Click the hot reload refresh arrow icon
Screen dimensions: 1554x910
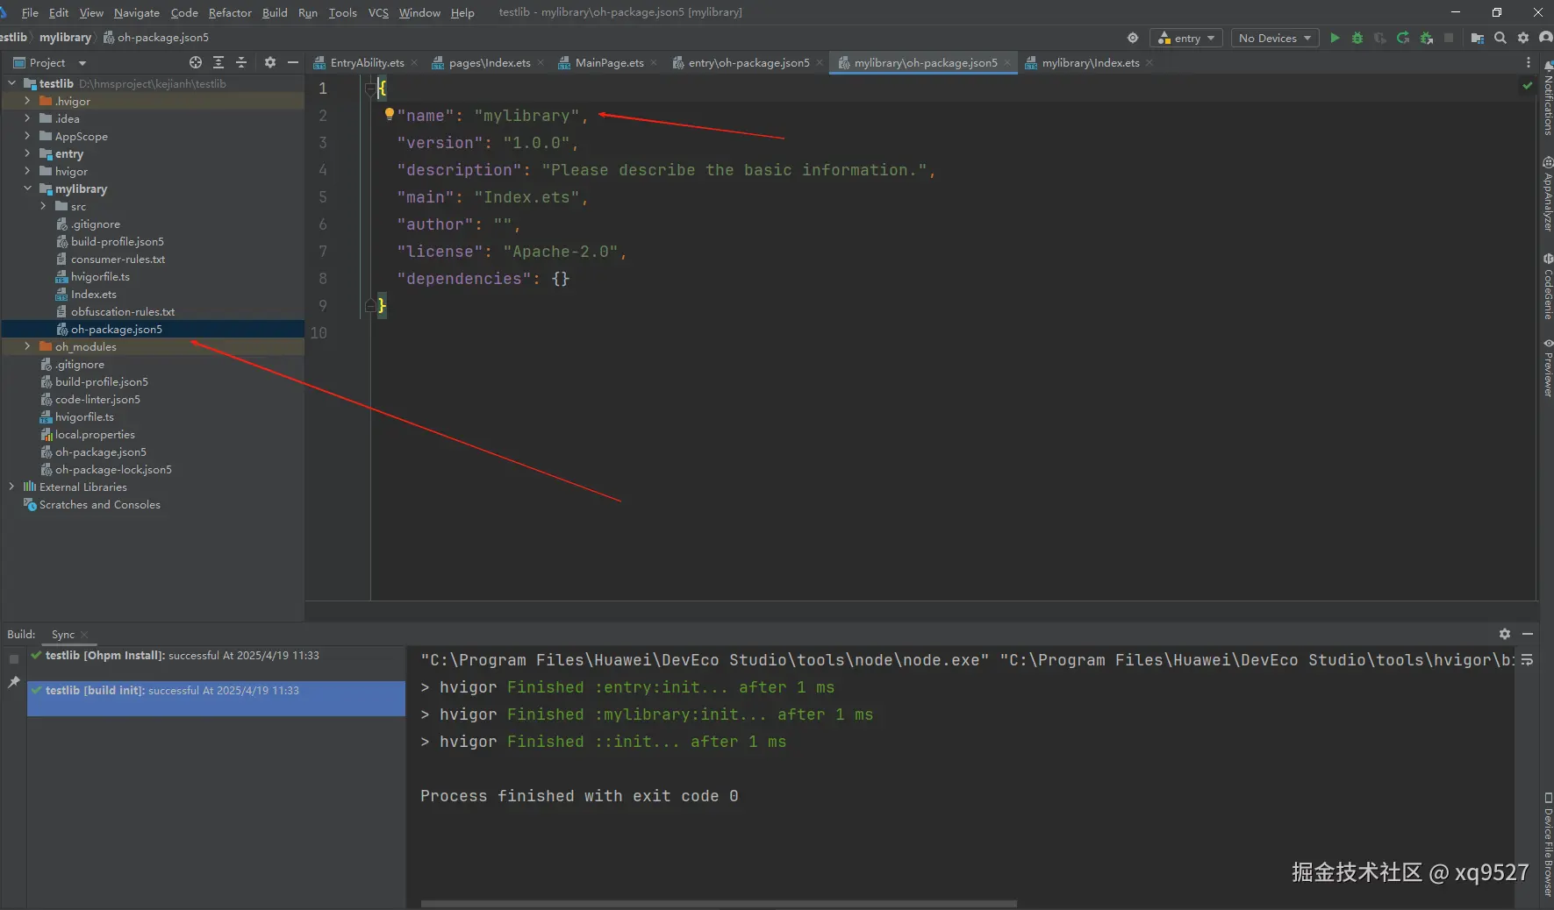pos(1403,38)
